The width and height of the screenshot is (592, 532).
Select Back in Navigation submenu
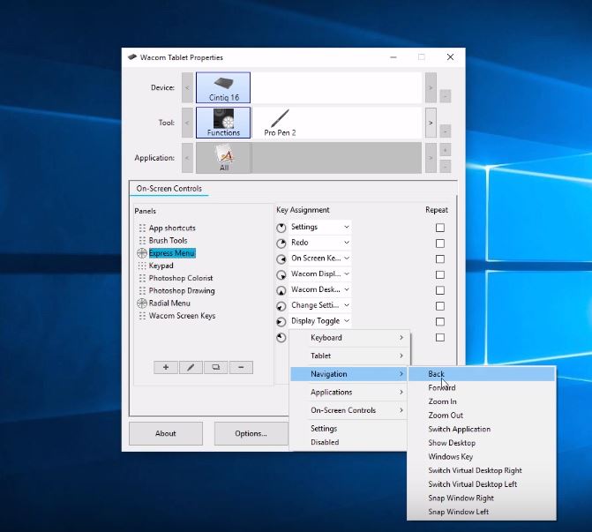pyautogui.click(x=482, y=374)
